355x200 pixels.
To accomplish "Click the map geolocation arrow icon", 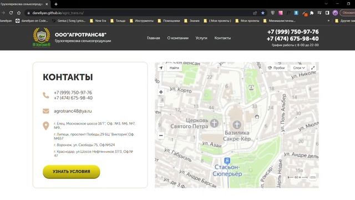I will tap(161, 68).
